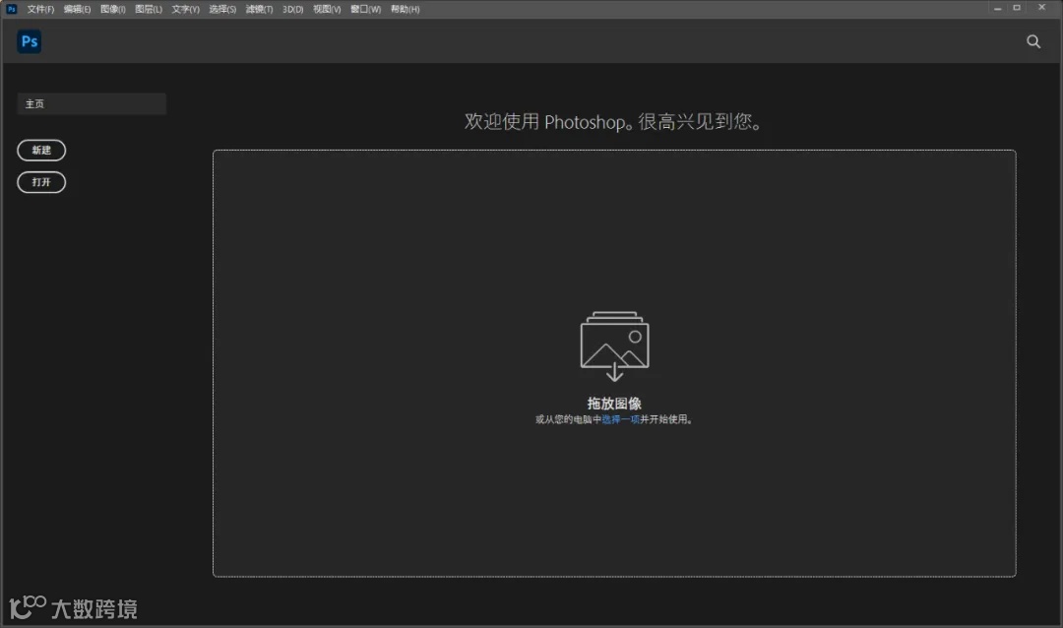
Task: Click the 打开 button
Action: tap(41, 182)
